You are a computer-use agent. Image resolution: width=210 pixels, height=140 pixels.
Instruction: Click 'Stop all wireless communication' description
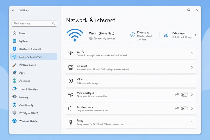coord(92,110)
